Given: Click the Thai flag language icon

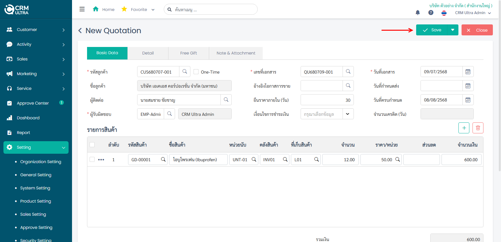Looking at the screenshot, I should [x=444, y=13].
